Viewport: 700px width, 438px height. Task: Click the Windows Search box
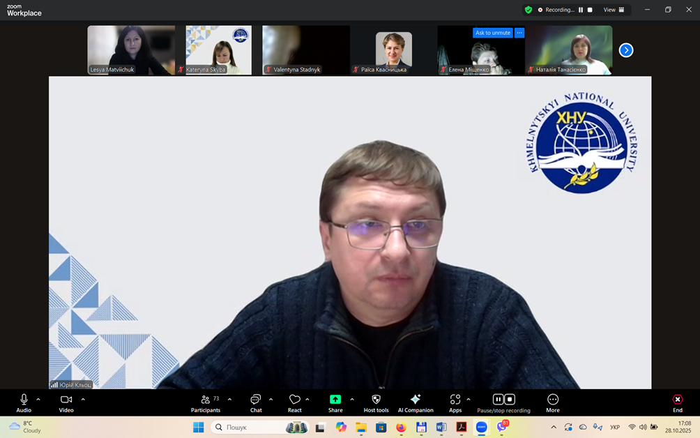[251, 427]
